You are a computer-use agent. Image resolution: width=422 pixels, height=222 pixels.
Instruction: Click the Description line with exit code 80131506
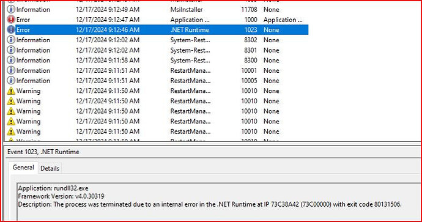pyautogui.click(x=210, y=204)
